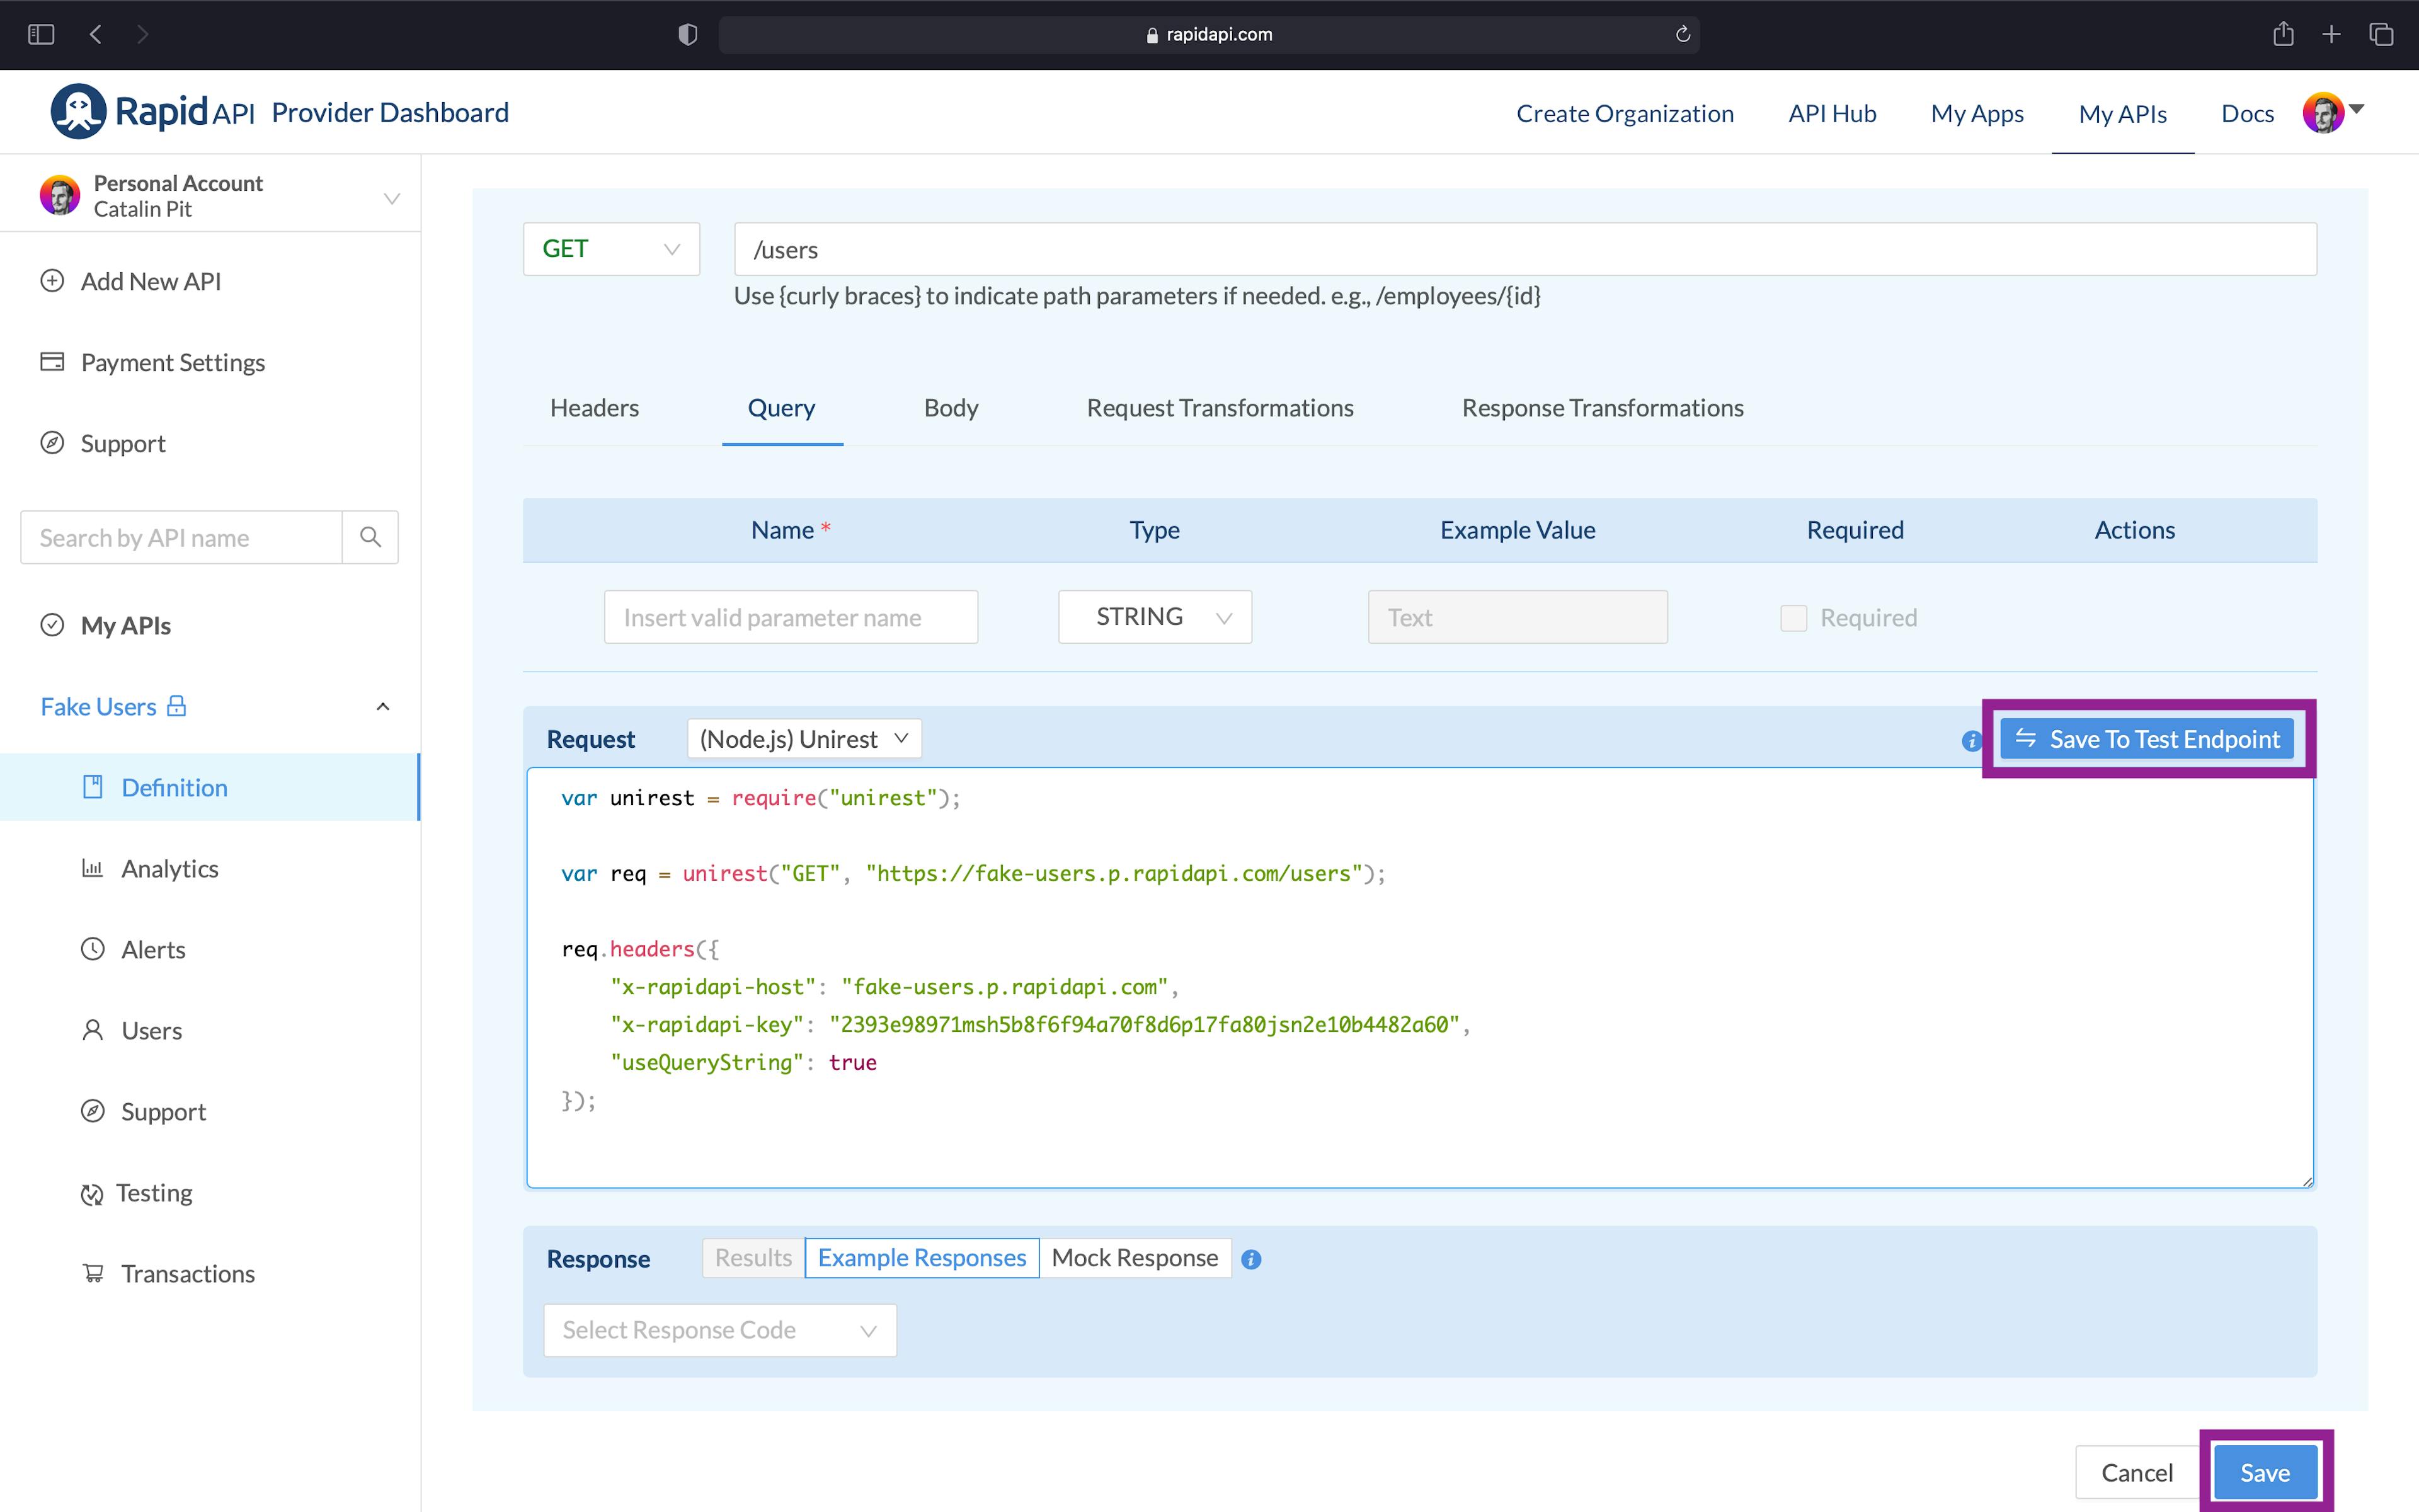2419x1512 pixels.
Task: Open the user avatar menu in header
Action: (x=2323, y=113)
